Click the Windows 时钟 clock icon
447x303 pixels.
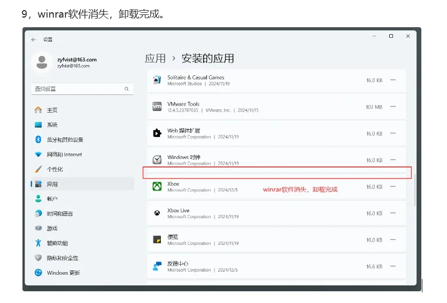pyautogui.click(x=157, y=160)
